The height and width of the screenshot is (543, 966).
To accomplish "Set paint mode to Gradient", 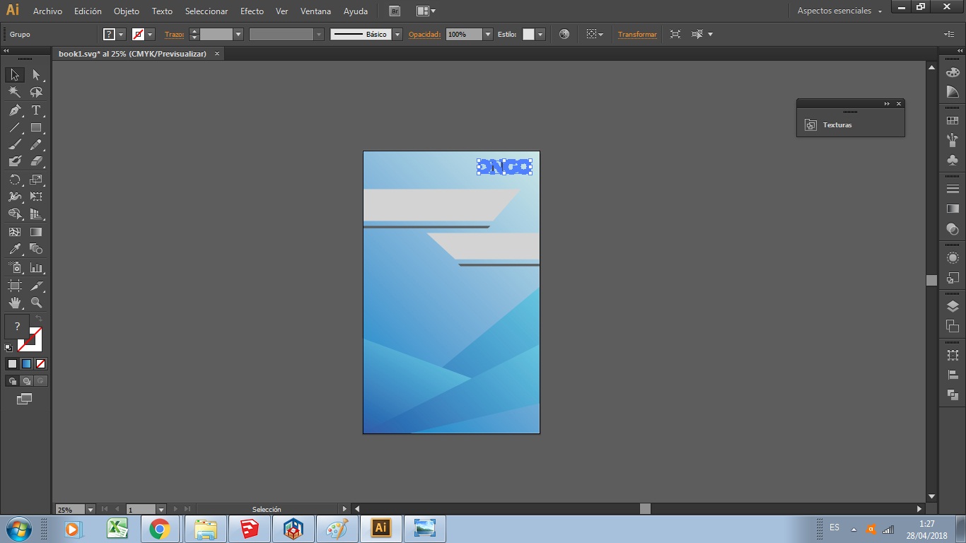I will point(26,364).
